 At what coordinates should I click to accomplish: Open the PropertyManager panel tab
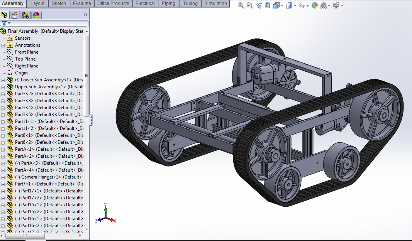[15, 15]
